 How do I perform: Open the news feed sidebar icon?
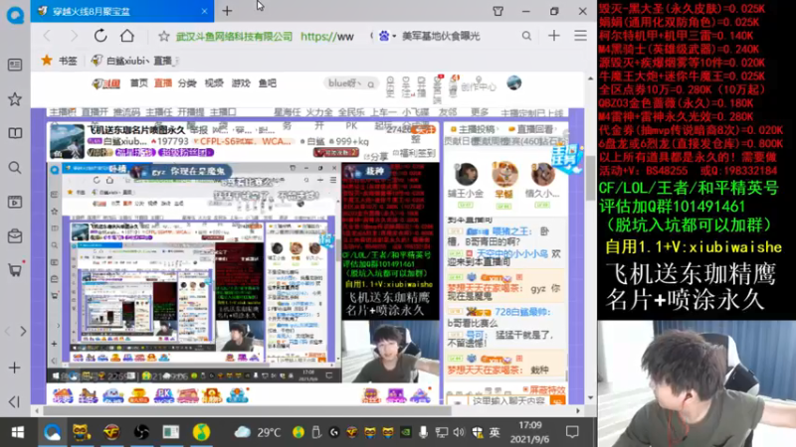pyautogui.click(x=15, y=65)
